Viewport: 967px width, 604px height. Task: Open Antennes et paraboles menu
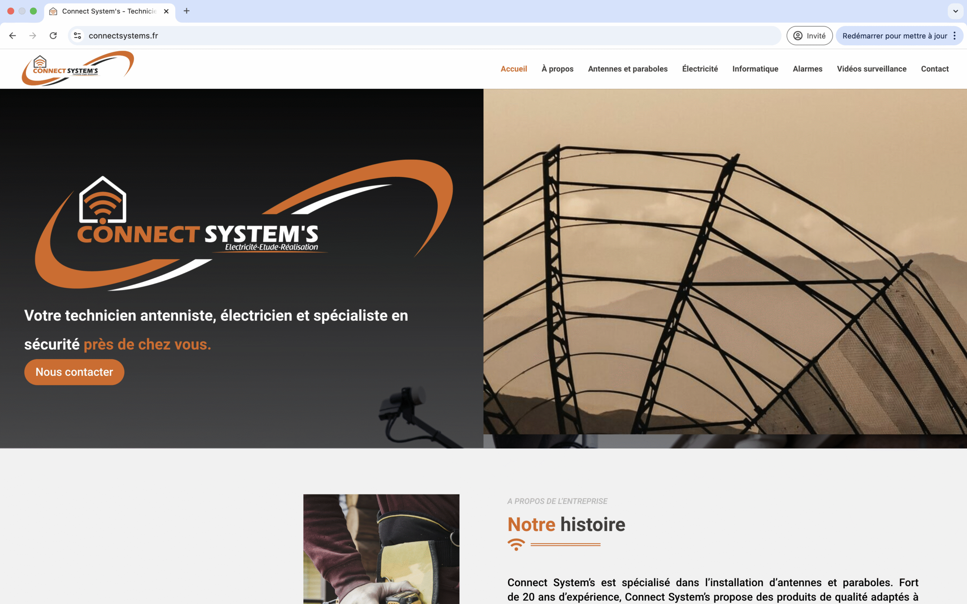(627, 69)
